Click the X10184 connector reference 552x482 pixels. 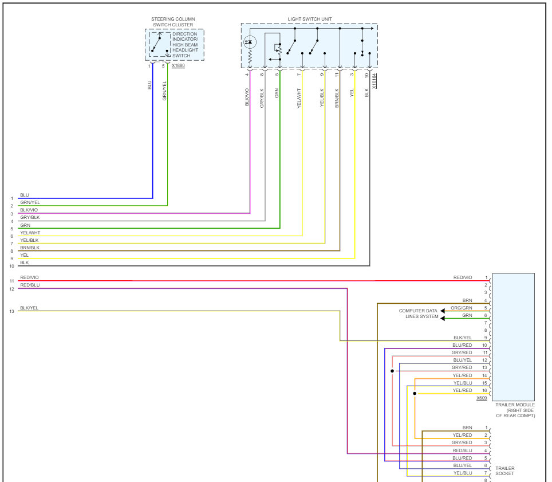(x=374, y=81)
